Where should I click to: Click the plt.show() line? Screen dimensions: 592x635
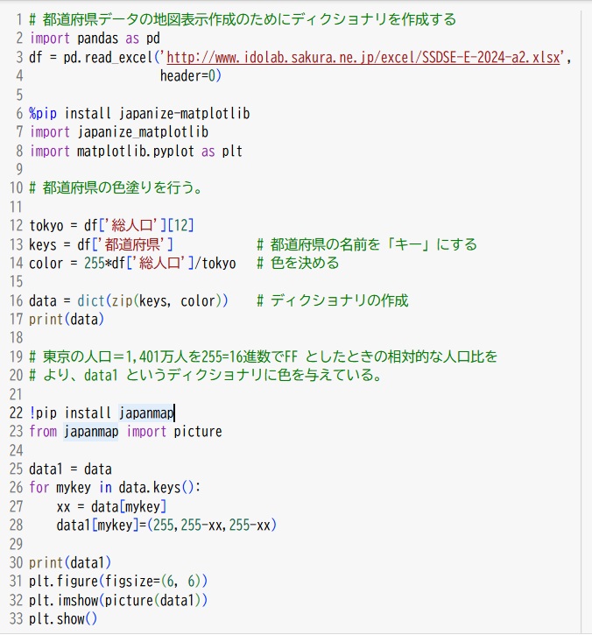63,619
